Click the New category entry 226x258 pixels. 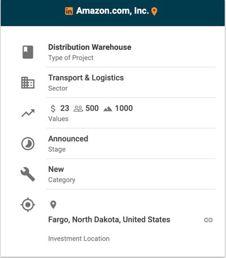point(56,169)
